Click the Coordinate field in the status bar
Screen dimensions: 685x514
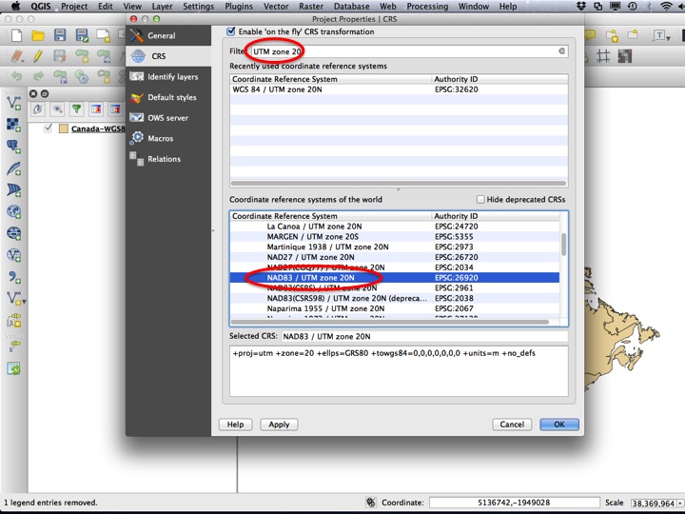[x=514, y=503]
